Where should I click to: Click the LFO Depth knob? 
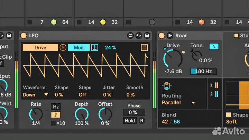point(82,114)
